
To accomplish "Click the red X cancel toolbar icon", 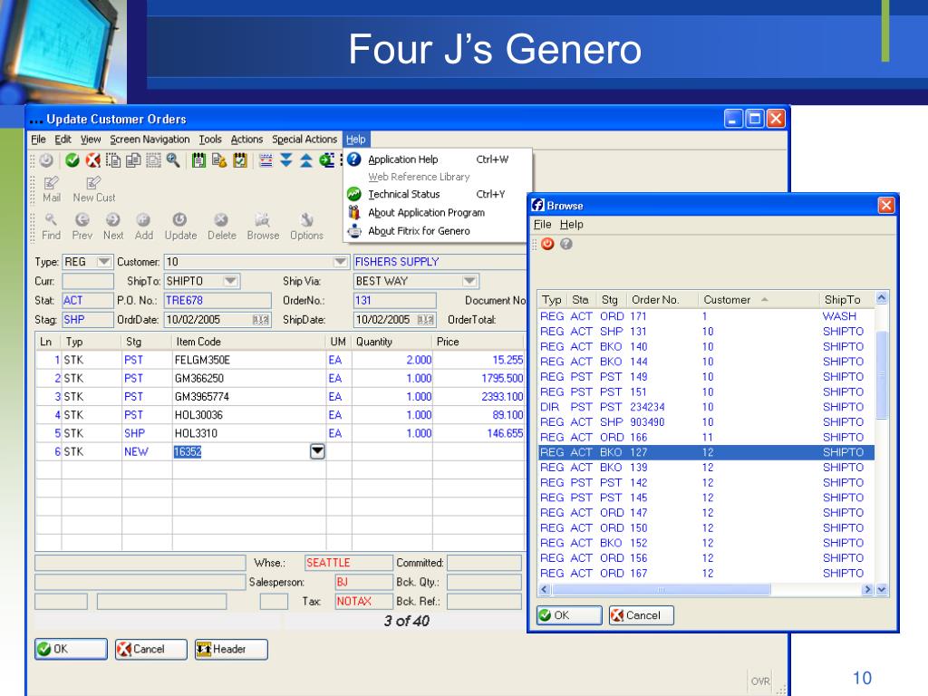I will click(92, 160).
